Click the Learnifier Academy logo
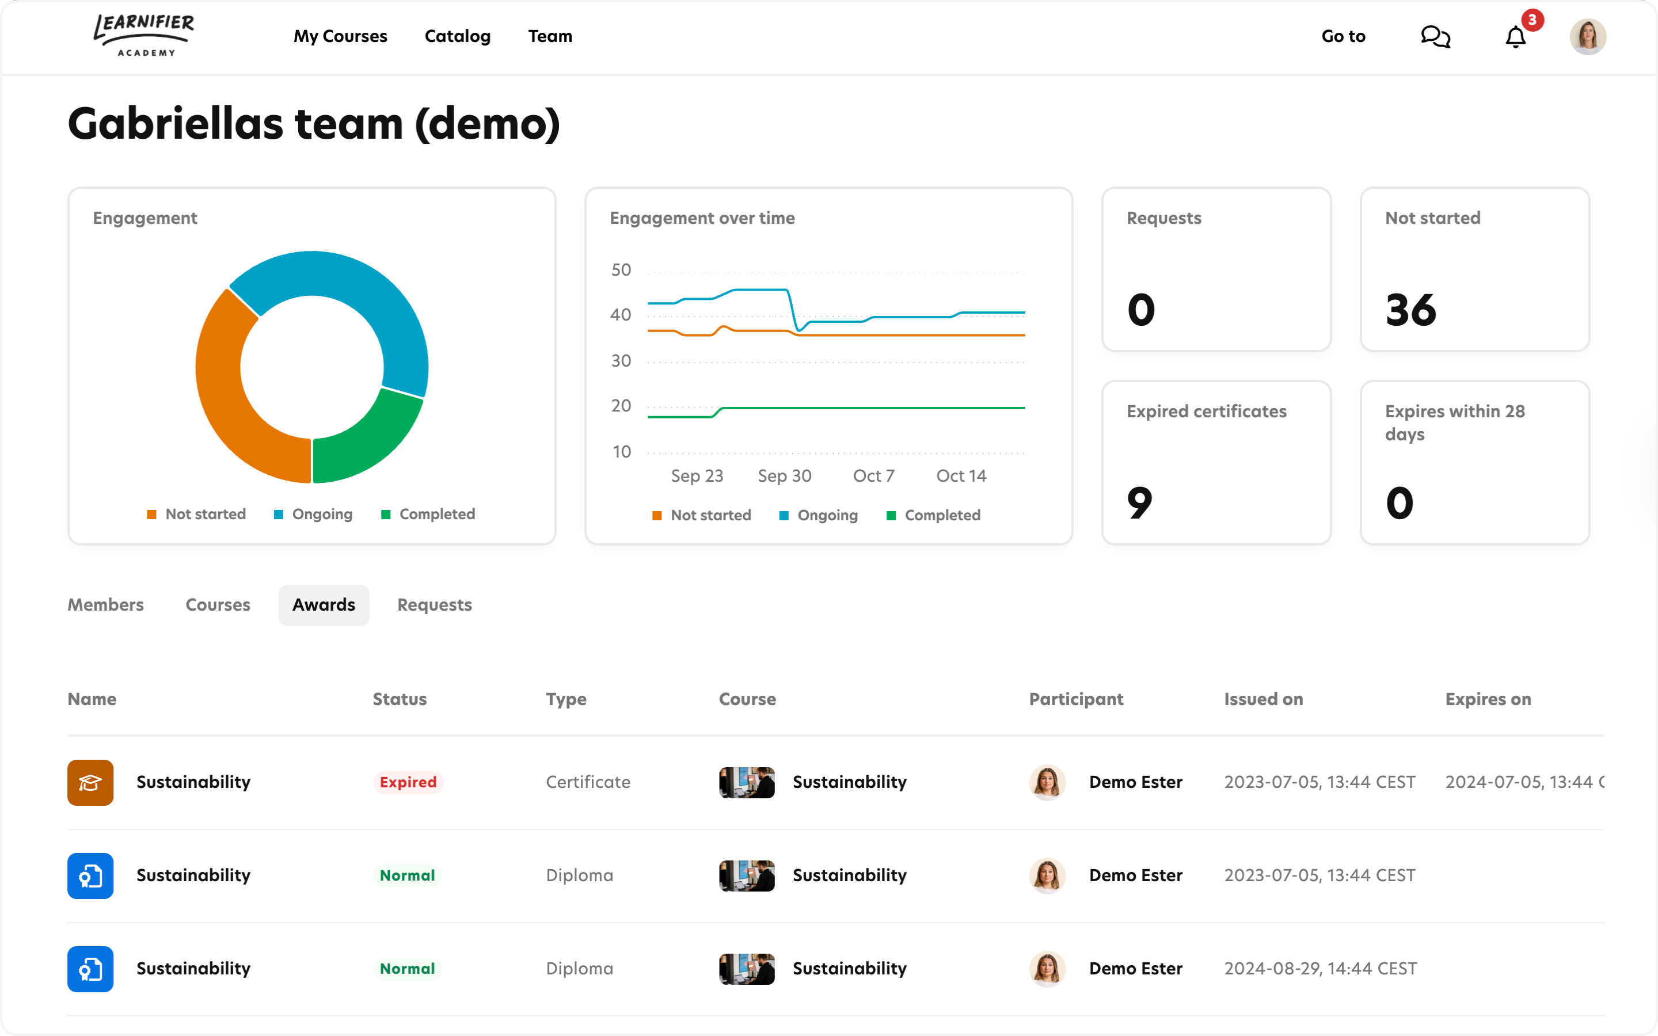Screen dimensions: 1658x1036 (x=144, y=36)
